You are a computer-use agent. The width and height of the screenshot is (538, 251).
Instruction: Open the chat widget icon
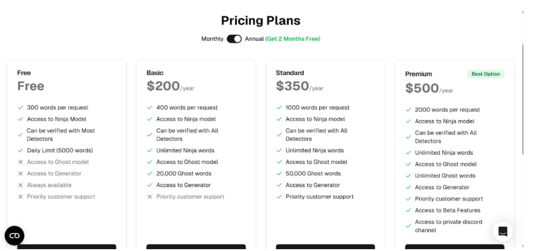click(503, 232)
